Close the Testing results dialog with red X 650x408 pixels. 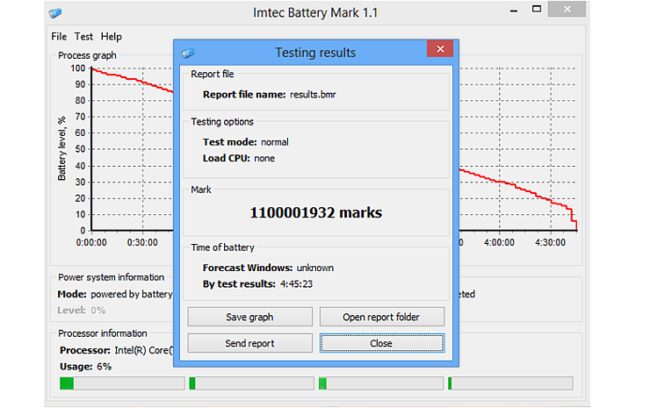(x=440, y=49)
